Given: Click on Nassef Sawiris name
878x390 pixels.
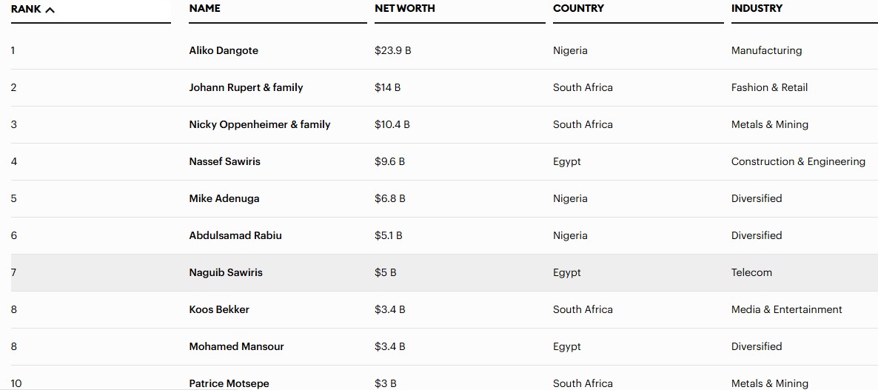Looking at the screenshot, I should [225, 161].
